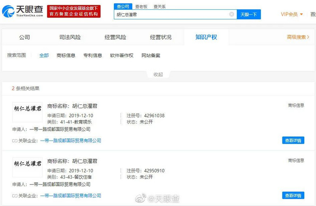Click trademark name 胡仁总灌君 in first result
Viewport: 316px width, 206px height.
point(85,106)
